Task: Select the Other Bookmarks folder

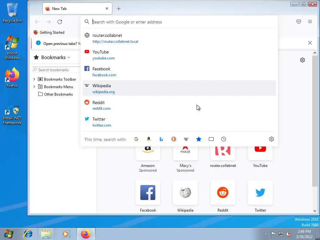Action: point(56,94)
